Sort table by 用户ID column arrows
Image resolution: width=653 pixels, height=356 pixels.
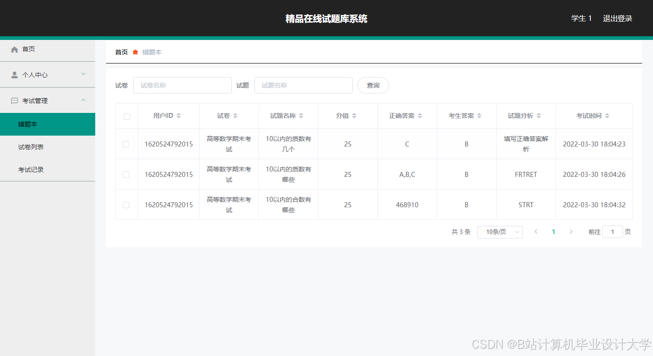tap(179, 116)
